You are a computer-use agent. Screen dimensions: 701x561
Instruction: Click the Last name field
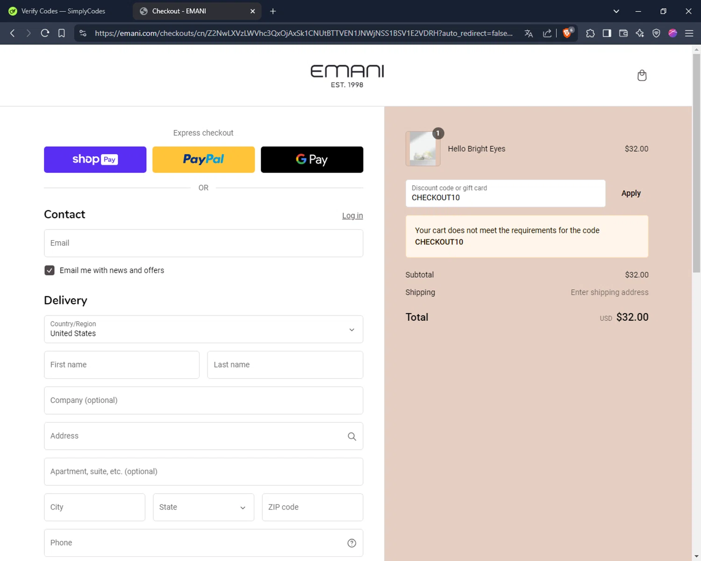pyautogui.click(x=285, y=365)
